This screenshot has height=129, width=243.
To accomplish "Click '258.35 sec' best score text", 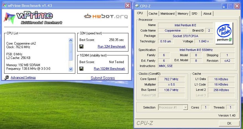I will pos(117,40).
